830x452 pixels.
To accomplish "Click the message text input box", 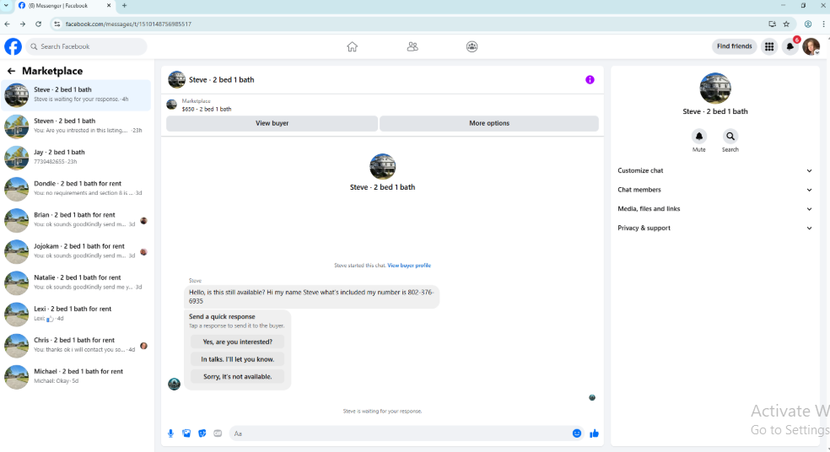I will coord(398,433).
